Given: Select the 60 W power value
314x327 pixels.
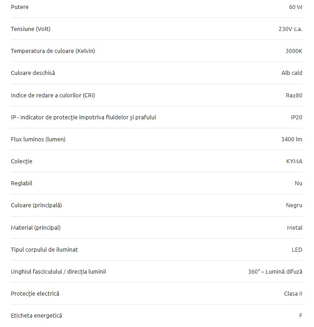Looking at the screenshot, I should [x=296, y=7].
